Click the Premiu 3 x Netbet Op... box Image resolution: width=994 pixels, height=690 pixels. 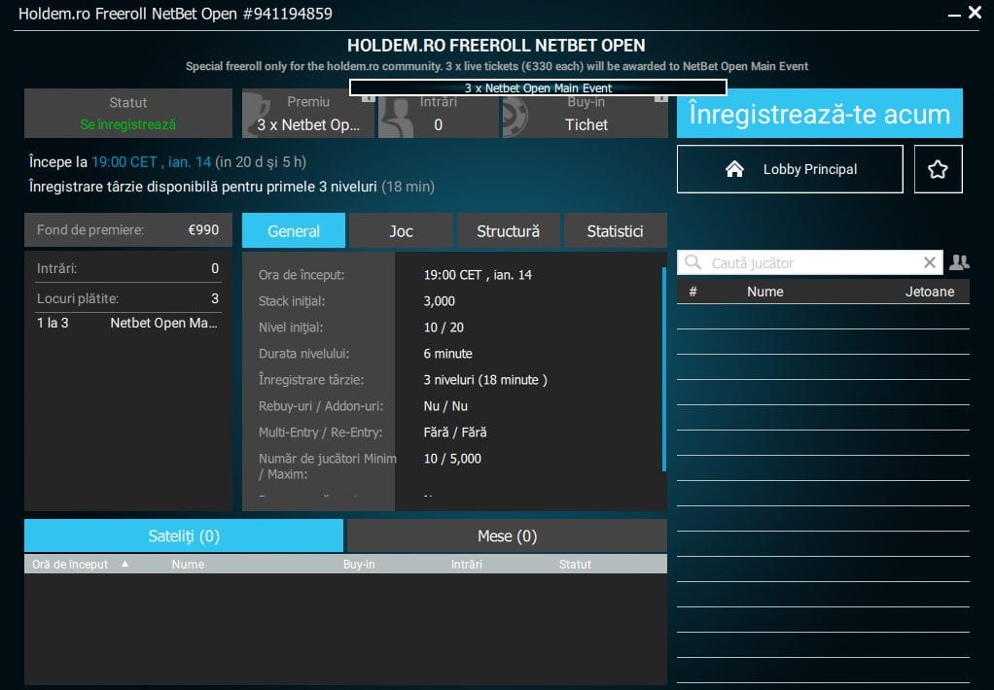click(x=308, y=114)
